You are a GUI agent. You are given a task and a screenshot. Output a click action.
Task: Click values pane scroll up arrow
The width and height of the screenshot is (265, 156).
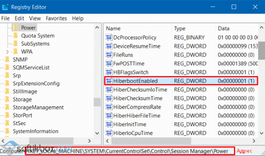261,28
